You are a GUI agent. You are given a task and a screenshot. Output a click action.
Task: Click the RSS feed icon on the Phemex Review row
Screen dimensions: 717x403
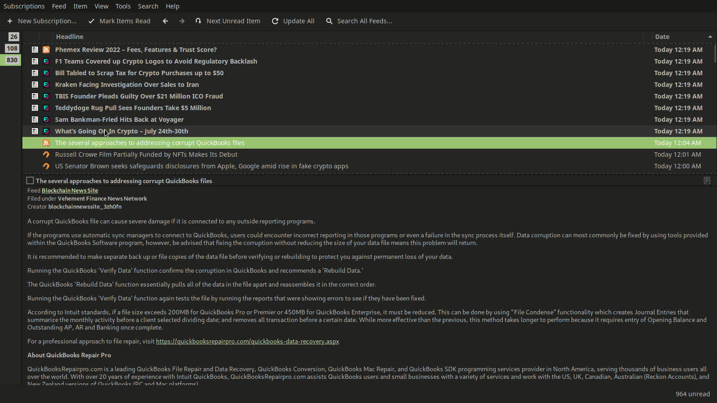click(46, 50)
